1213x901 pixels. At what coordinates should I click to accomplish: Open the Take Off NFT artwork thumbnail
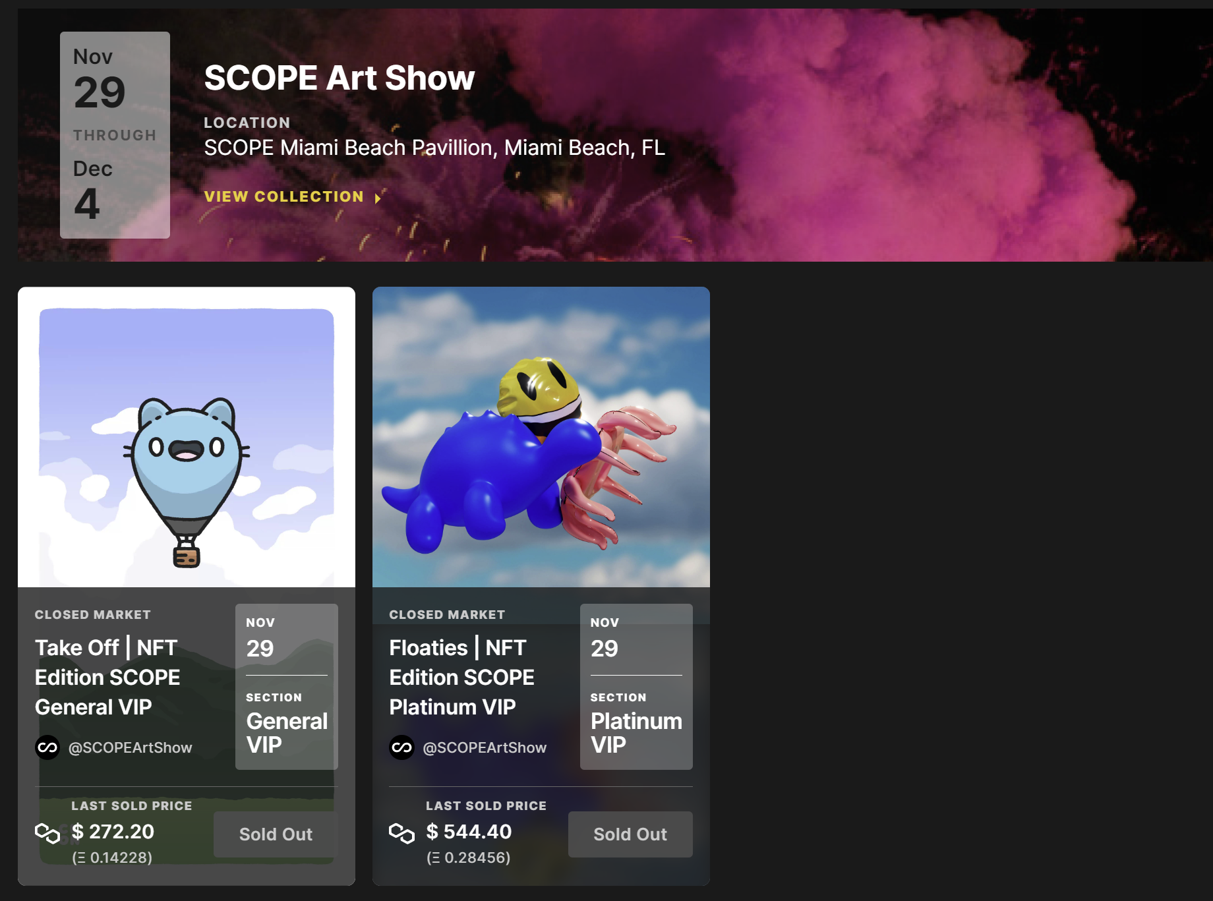tap(187, 437)
